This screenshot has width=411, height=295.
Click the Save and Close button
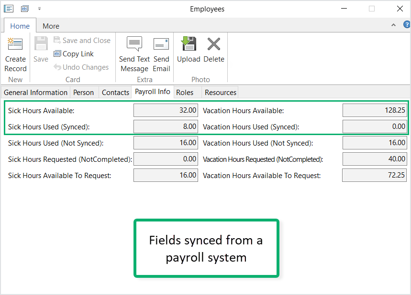(82, 40)
